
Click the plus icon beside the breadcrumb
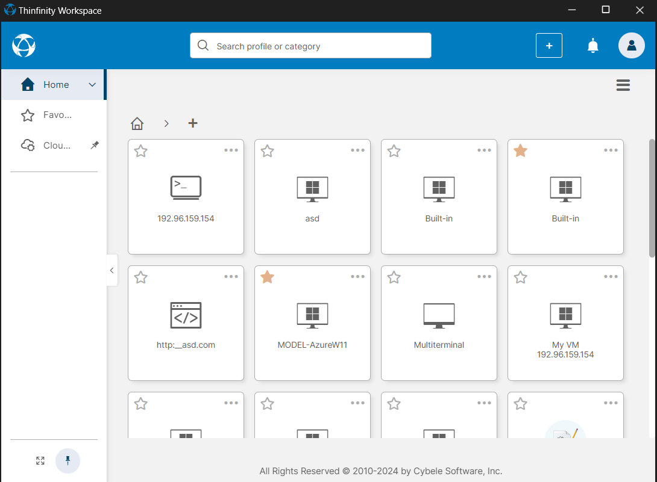click(x=193, y=123)
